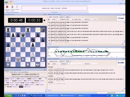Select the black rook on a8

(8, 30)
